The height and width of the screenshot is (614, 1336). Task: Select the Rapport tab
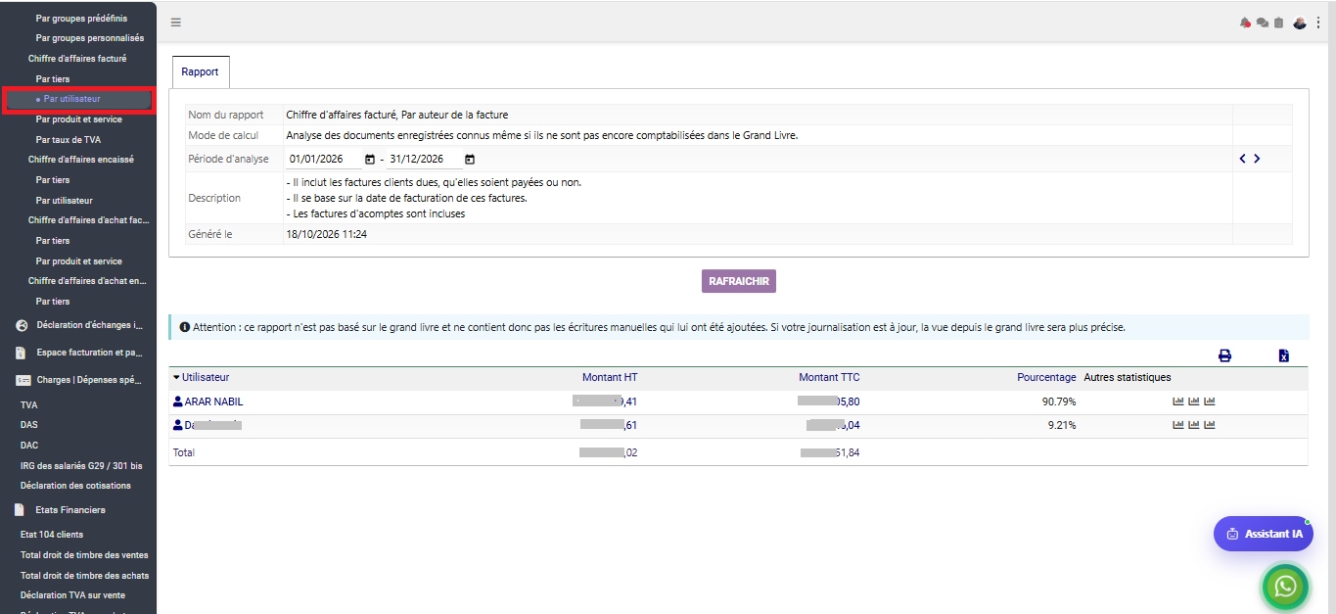click(201, 72)
